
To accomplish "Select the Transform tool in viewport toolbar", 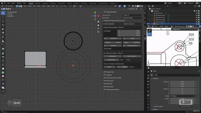I will tap(3, 33).
